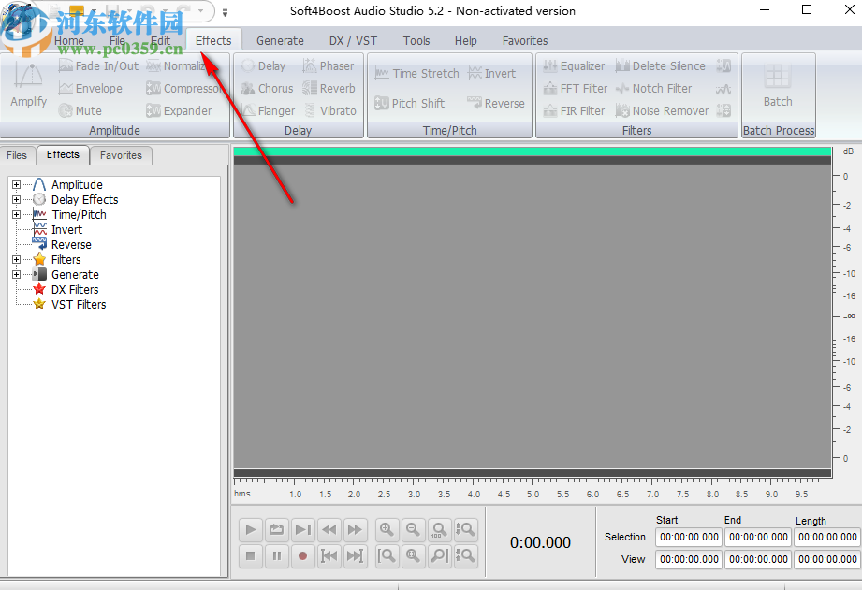Use the Delete Silence filter

pyautogui.click(x=660, y=66)
